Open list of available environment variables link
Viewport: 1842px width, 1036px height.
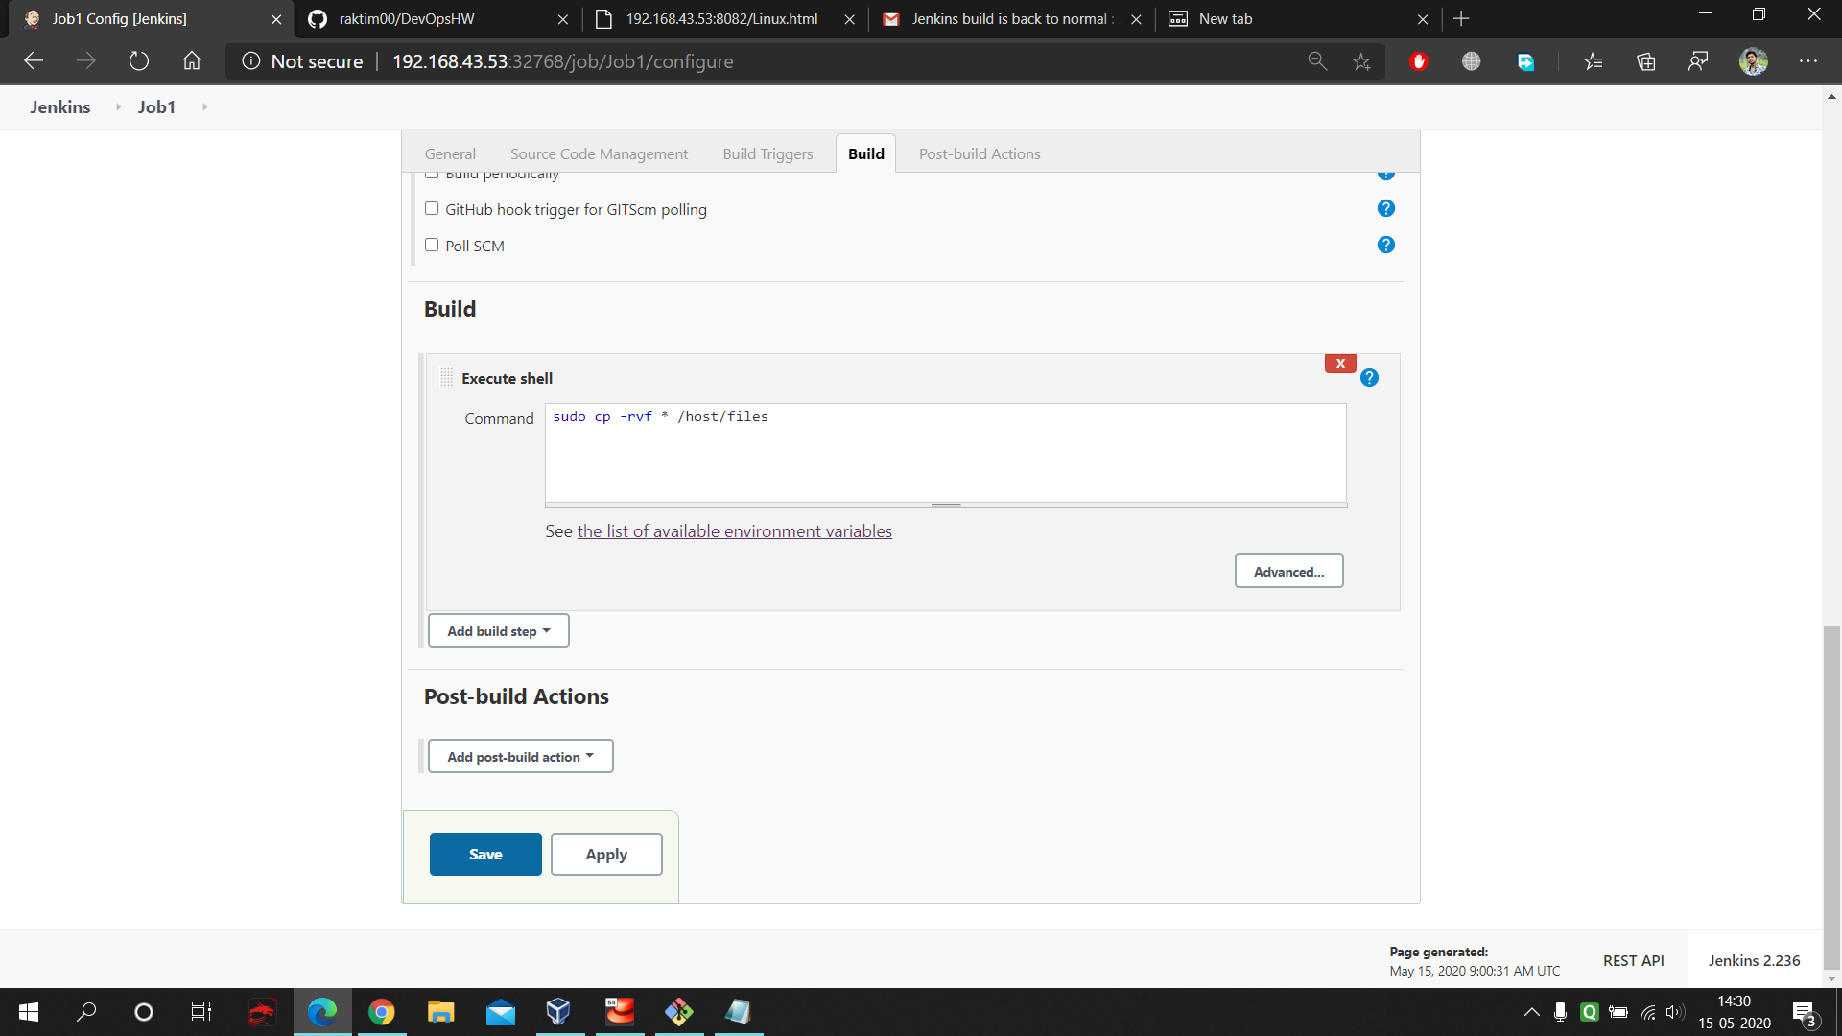(734, 531)
